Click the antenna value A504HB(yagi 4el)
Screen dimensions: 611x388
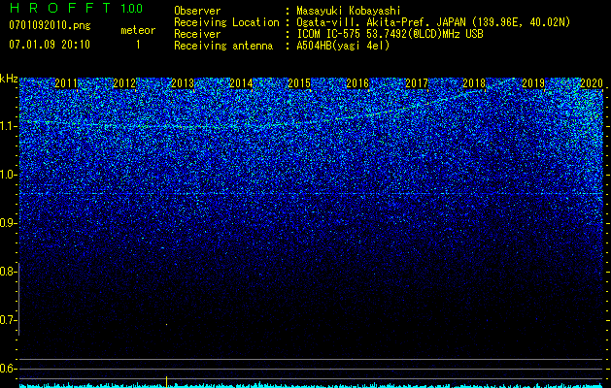click(x=343, y=46)
